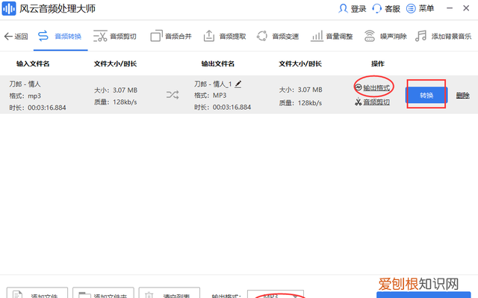Click the 添加文件 button at bottom
Image resolution: width=478 pixels, height=298 pixels.
tap(37, 293)
